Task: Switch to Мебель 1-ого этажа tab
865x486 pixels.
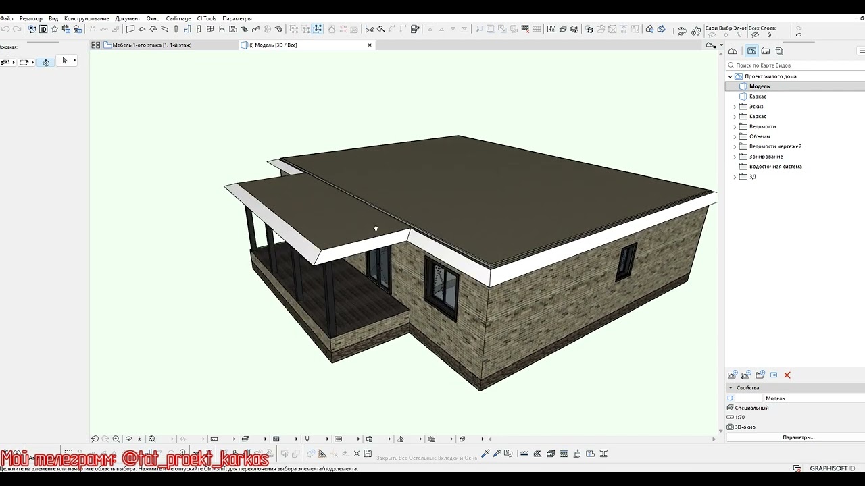Action: pos(152,45)
